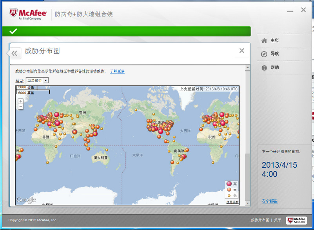Click the 威胁分布图 footer link

pos(260,220)
